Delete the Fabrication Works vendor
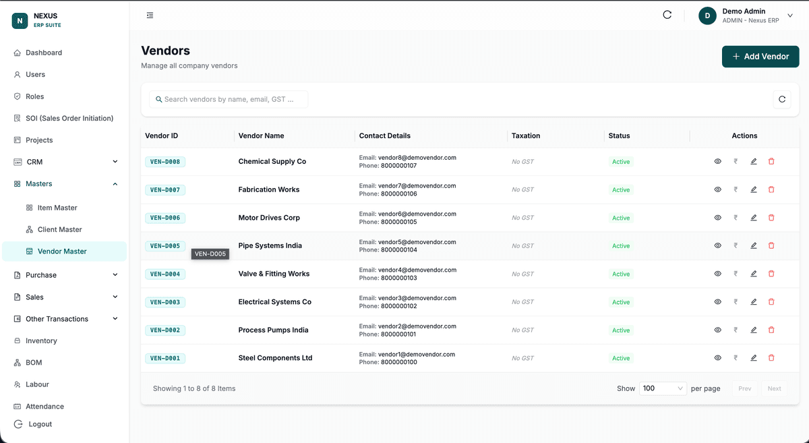 pyautogui.click(x=771, y=189)
